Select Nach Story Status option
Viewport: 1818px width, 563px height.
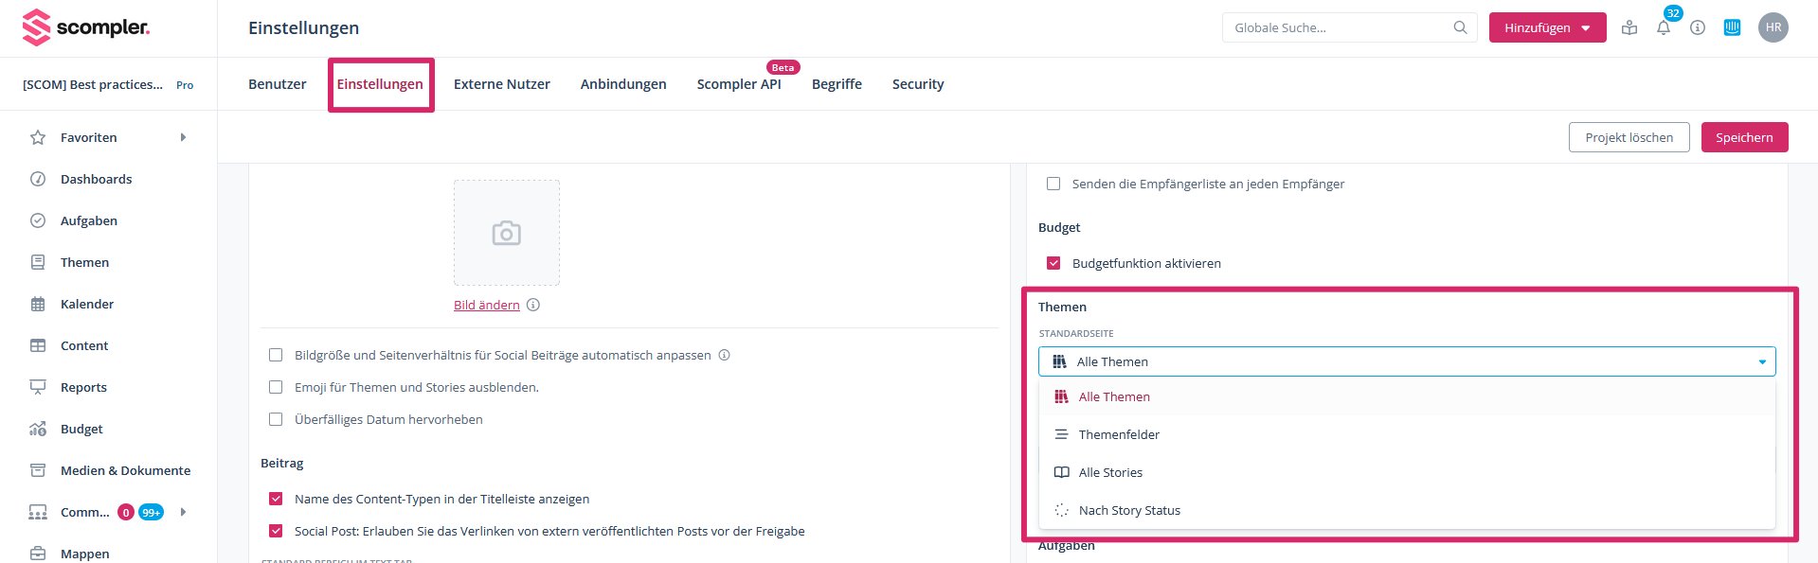(1129, 510)
